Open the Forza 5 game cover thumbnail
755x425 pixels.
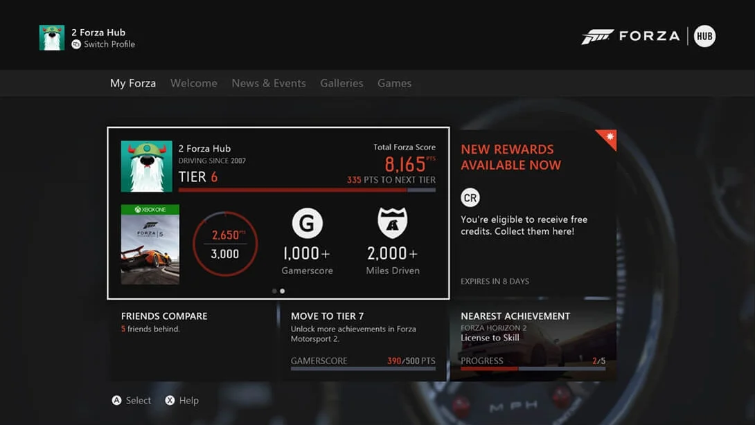pos(150,244)
